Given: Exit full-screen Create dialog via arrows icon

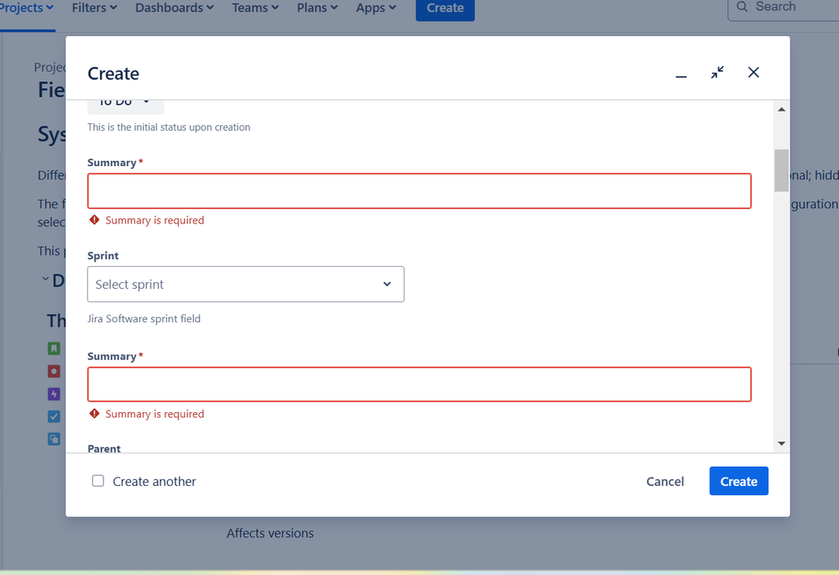Looking at the screenshot, I should pyautogui.click(x=717, y=73).
